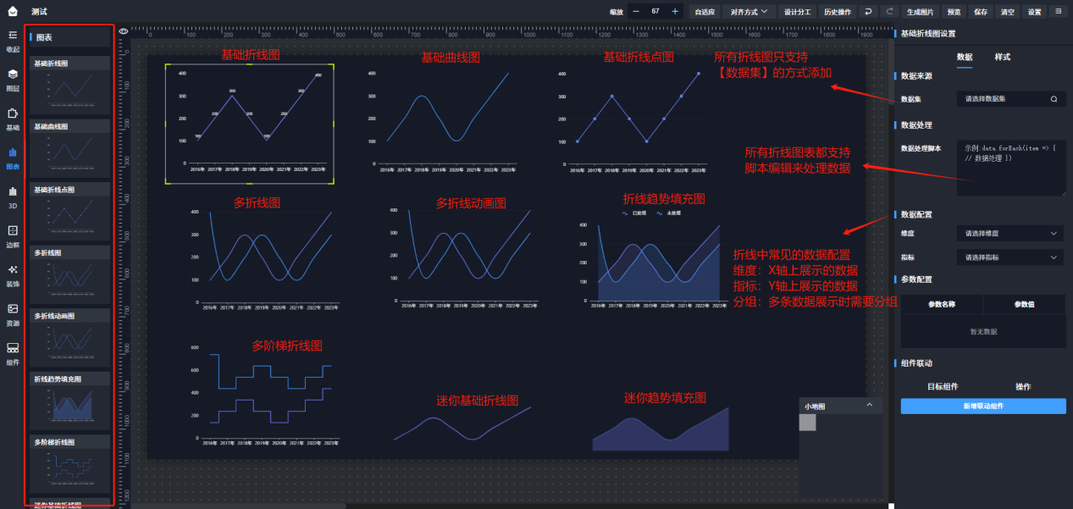Select the 图表 chart category
The width and height of the screenshot is (1073, 509).
point(13,158)
